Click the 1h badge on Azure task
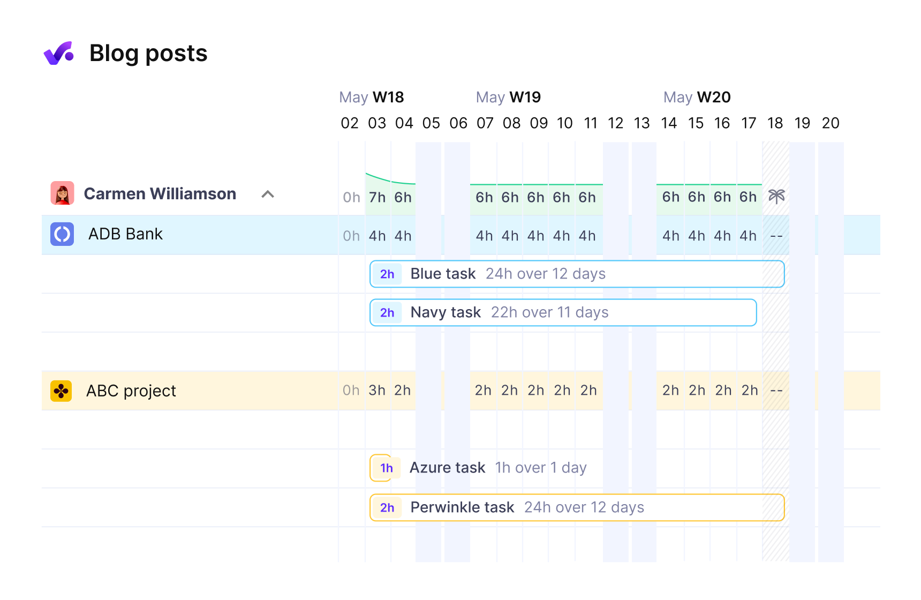921x600 pixels. click(387, 468)
